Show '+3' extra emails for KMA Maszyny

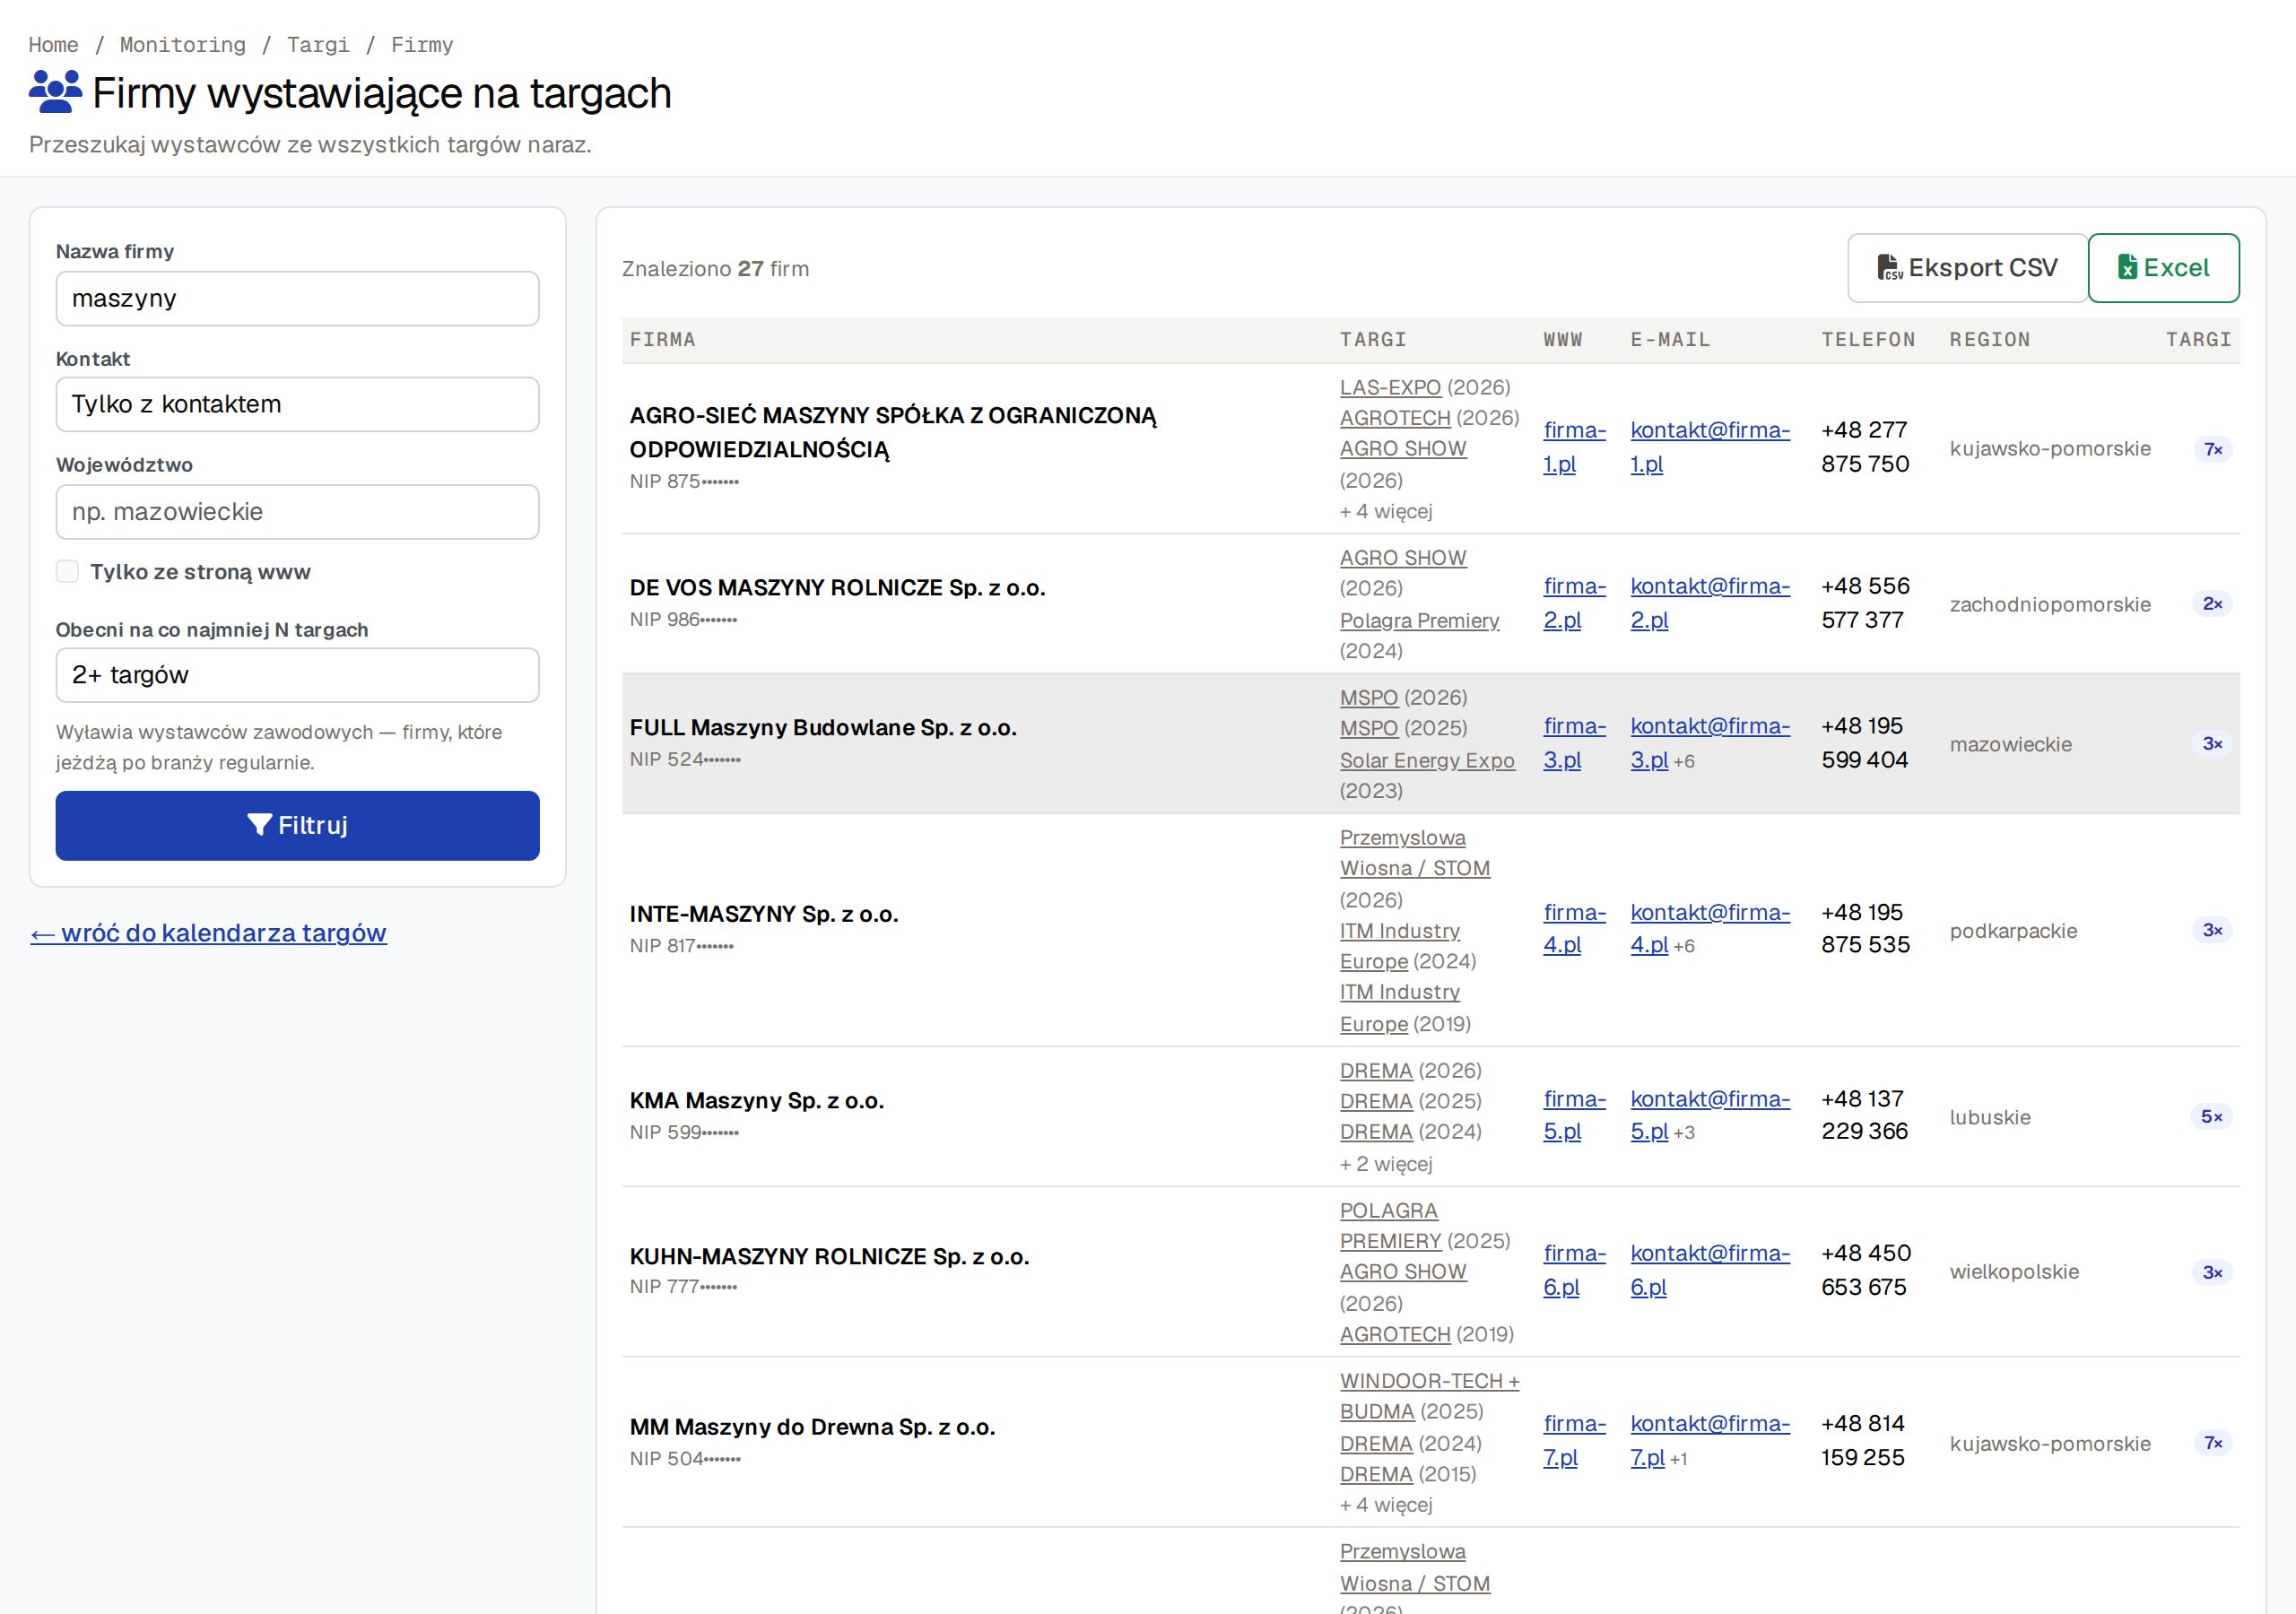pos(1684,1133)
